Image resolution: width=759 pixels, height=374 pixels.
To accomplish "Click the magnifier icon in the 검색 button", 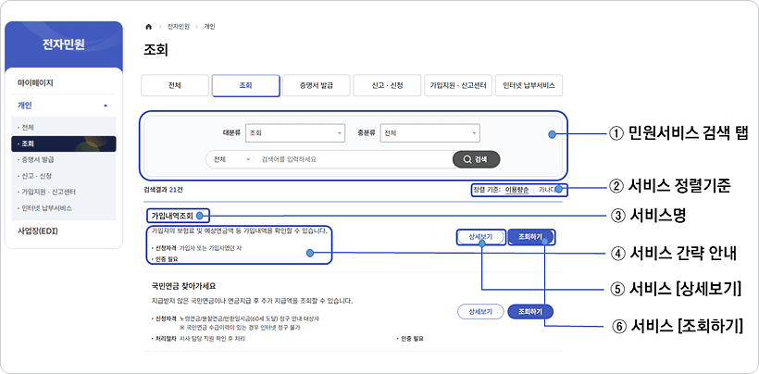I will 467,159.
